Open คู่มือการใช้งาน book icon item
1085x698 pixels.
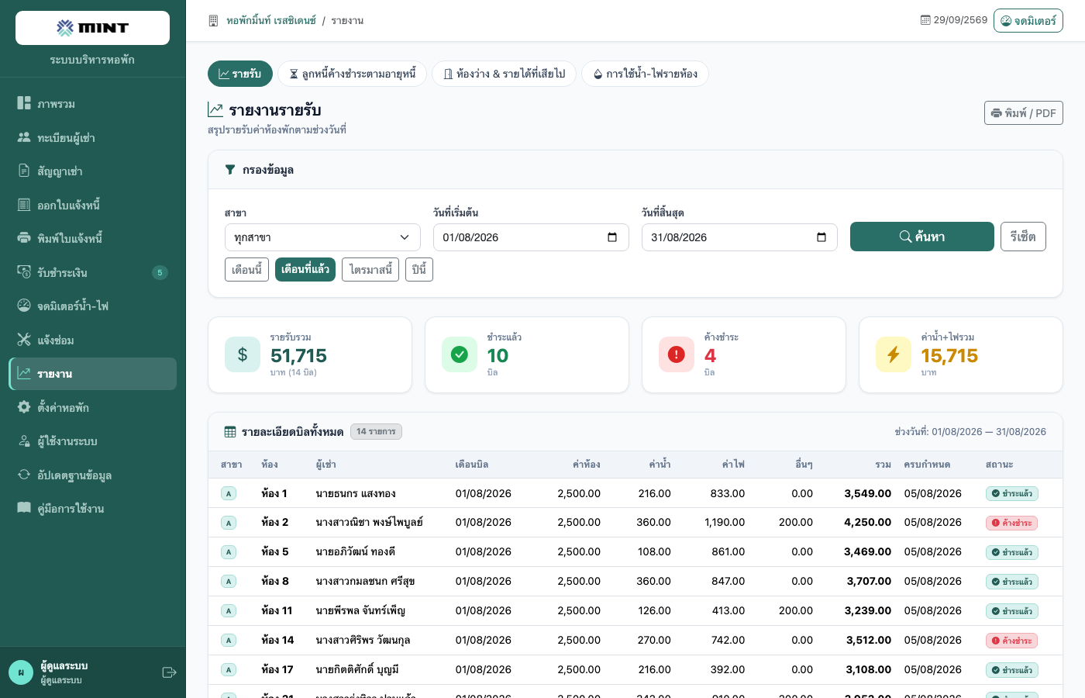(x=92, y=509)
